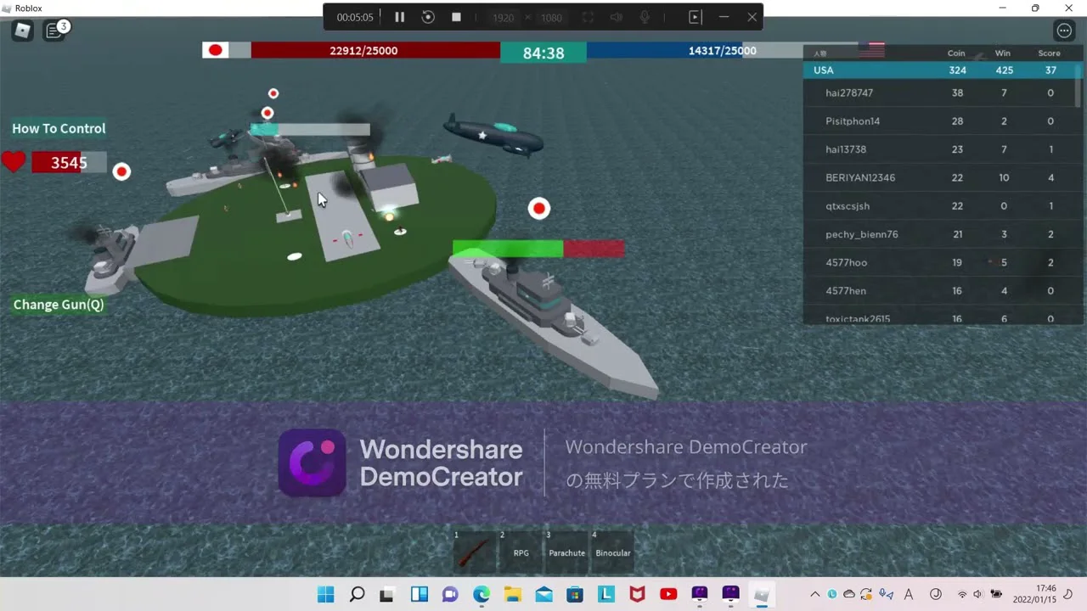
Task: Open McAfee from the taskbar
Action: pyautogui.click(x=637, y=594)
